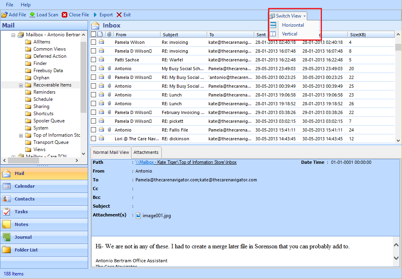The height and width of the screenshot is (279, 402).
Task: Click the red Close File icon
Action: pos(65,15)
